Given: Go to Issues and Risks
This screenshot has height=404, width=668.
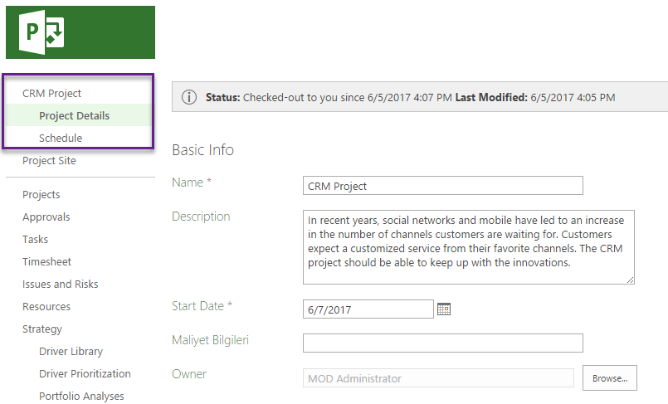Looking at the screenshot, I should [x=60, y=284].
